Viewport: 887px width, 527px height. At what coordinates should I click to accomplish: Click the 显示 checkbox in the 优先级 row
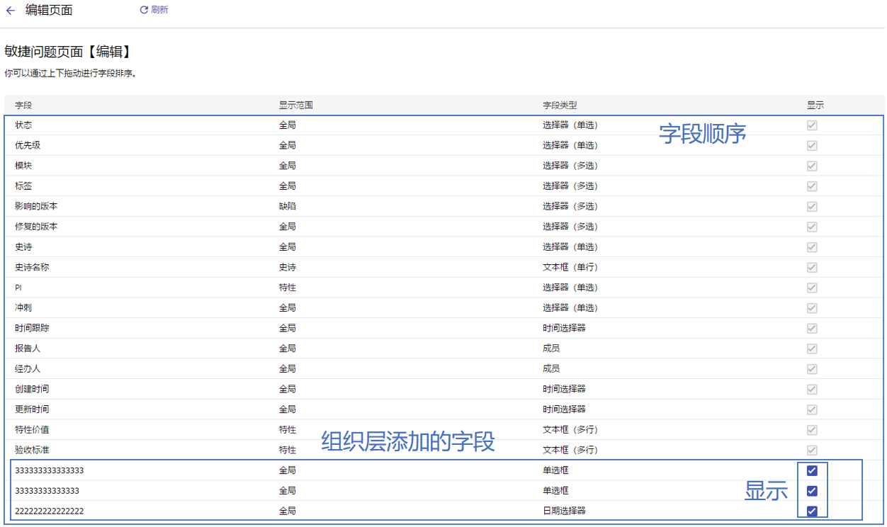click(x=812, y=146)
